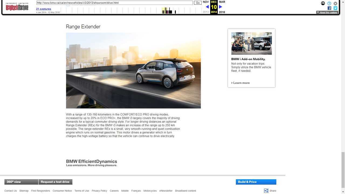Click the capture timeline sparkline

(x=131, y=11)
